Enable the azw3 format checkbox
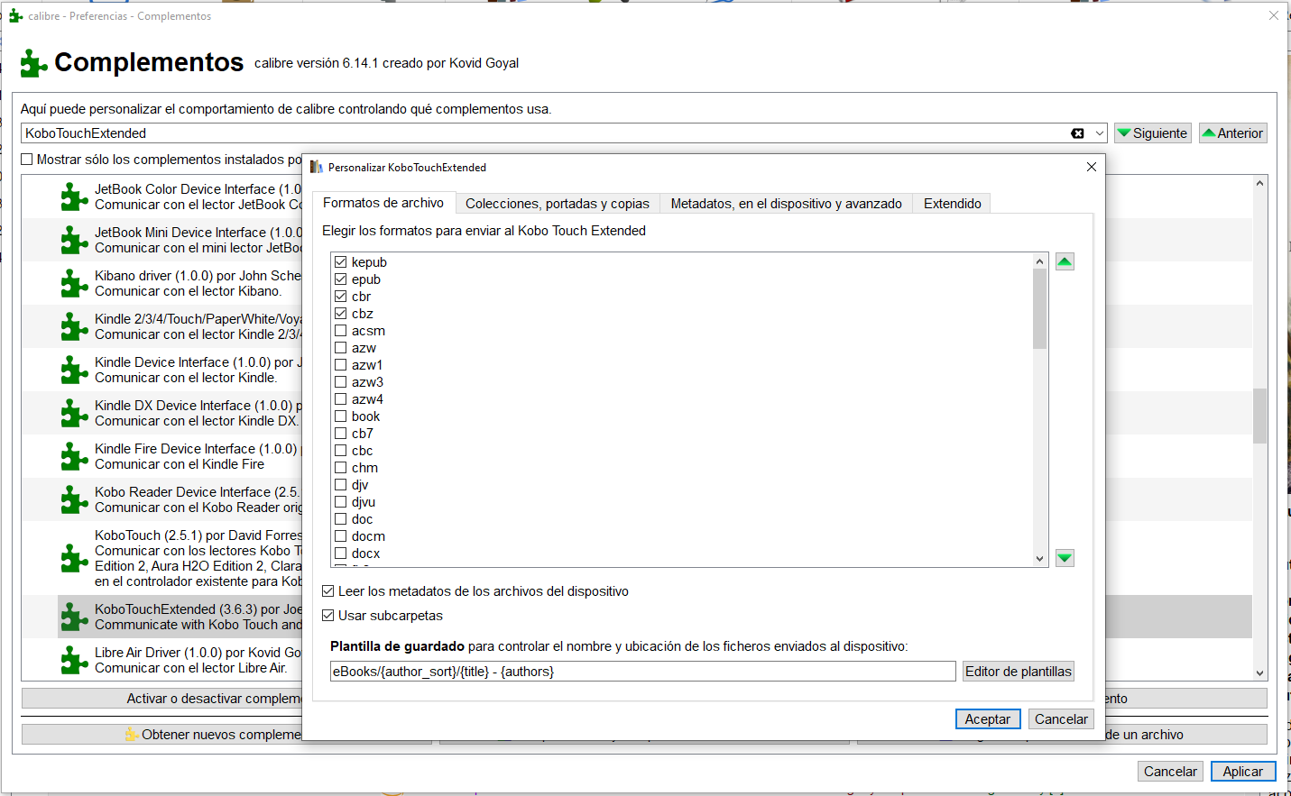Viewport: 1291px width, 796px height. click(x=340, y=382)
